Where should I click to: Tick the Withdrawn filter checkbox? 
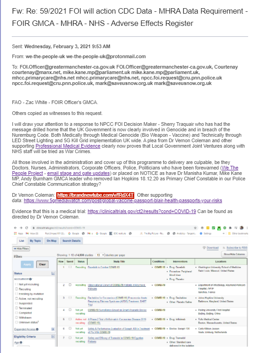[16, 318]
